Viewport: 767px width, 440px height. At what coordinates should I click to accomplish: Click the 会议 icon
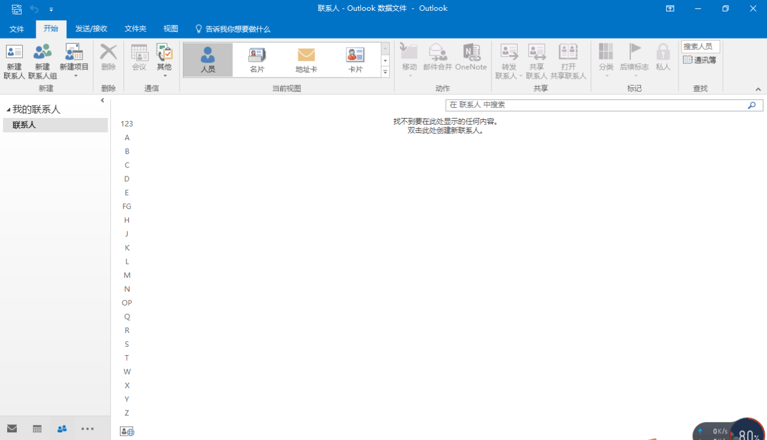(x=139, y=58)
